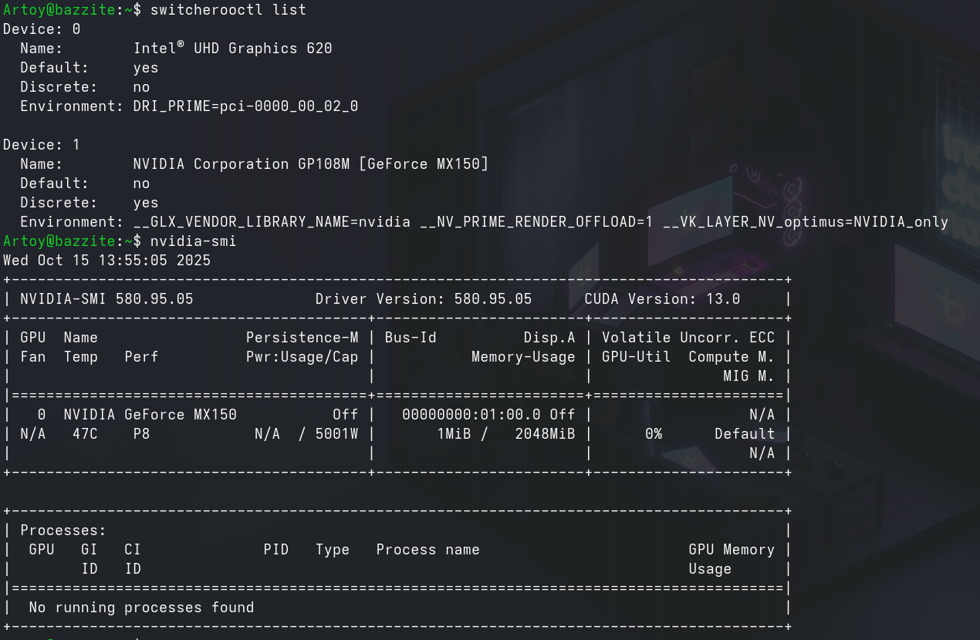Click "__NV_PRIME_RENDER_OFFLOAD=1" variable
The width and height of the screenshot is (980, 640).
point(536,222)
